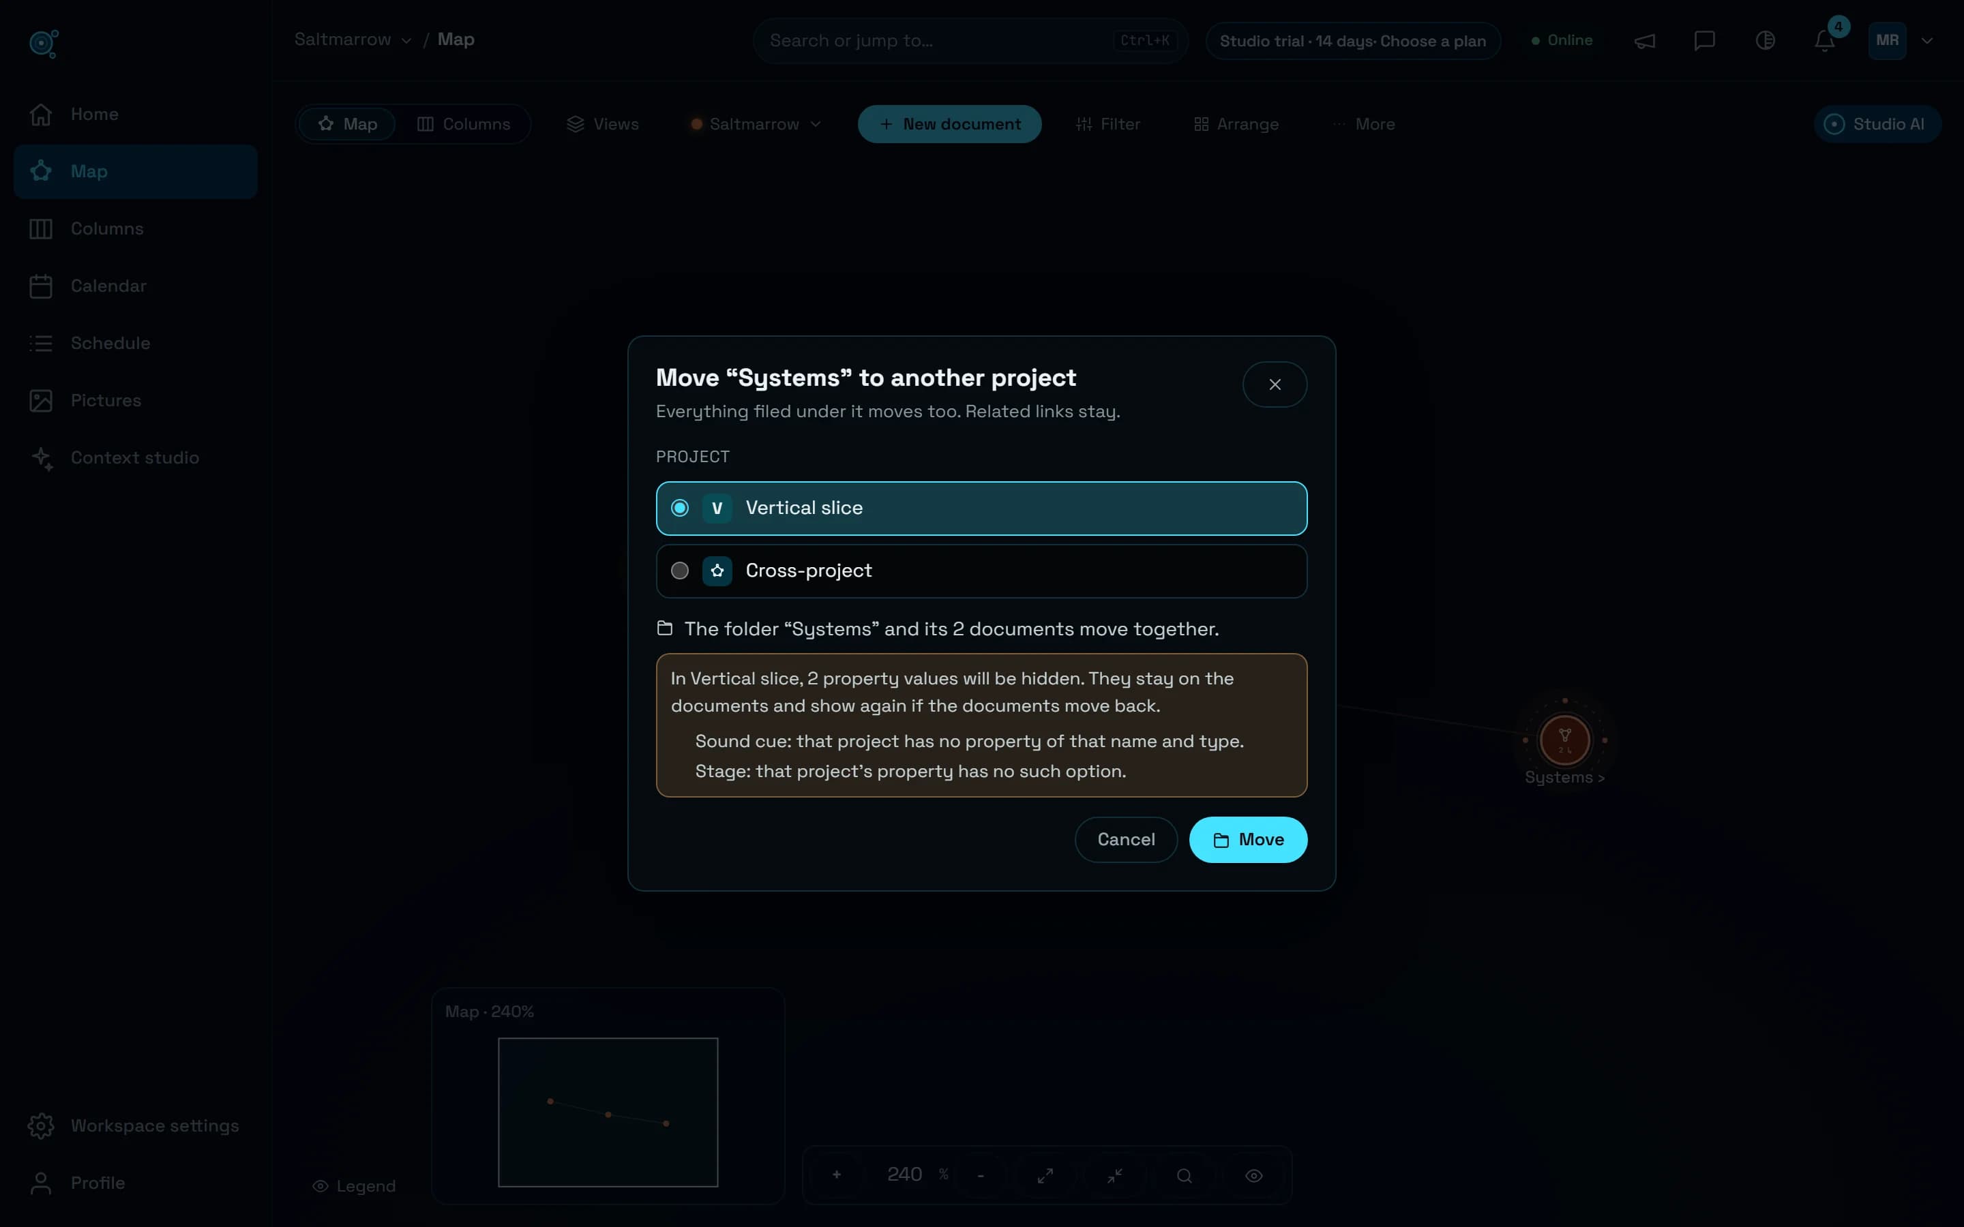Viewport: 1964px width, 1227px height.
Task: Click the Systems node on the map
Action: click(1564, 740)
